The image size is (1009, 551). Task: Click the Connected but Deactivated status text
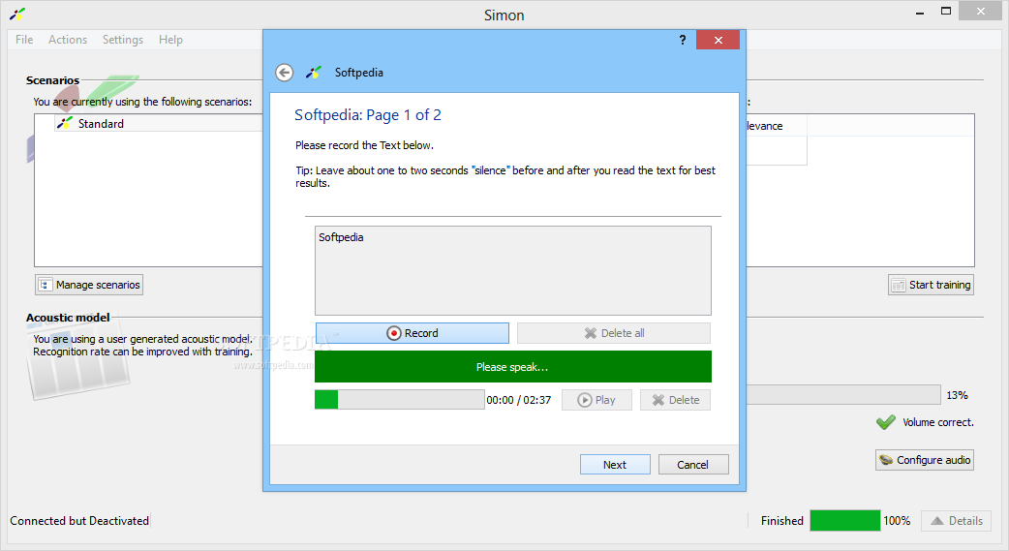click(79, 521)
